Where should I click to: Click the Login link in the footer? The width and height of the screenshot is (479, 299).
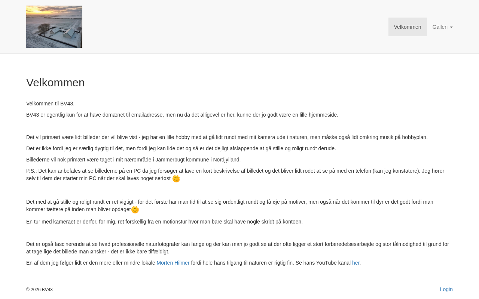point(446,289)
